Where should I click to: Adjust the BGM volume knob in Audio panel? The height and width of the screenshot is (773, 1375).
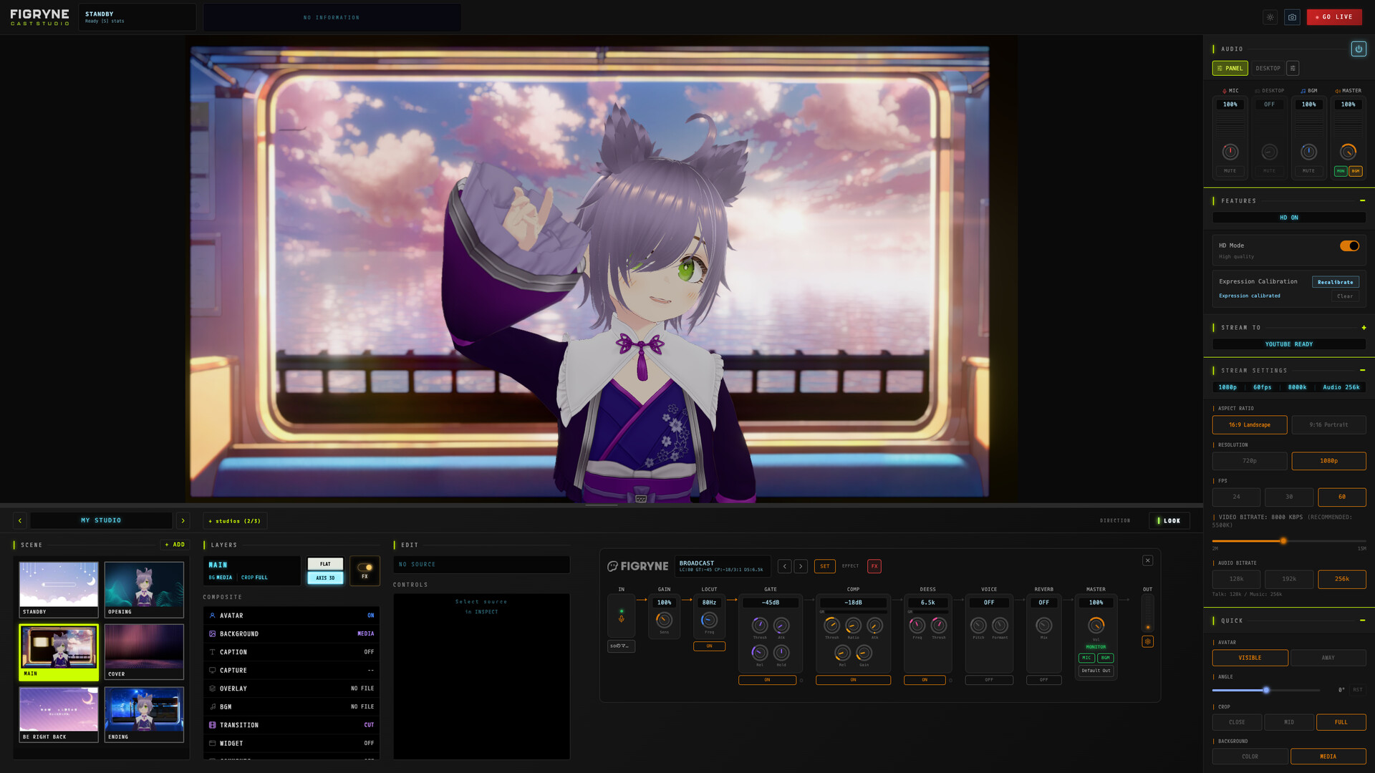[1308, 152]
